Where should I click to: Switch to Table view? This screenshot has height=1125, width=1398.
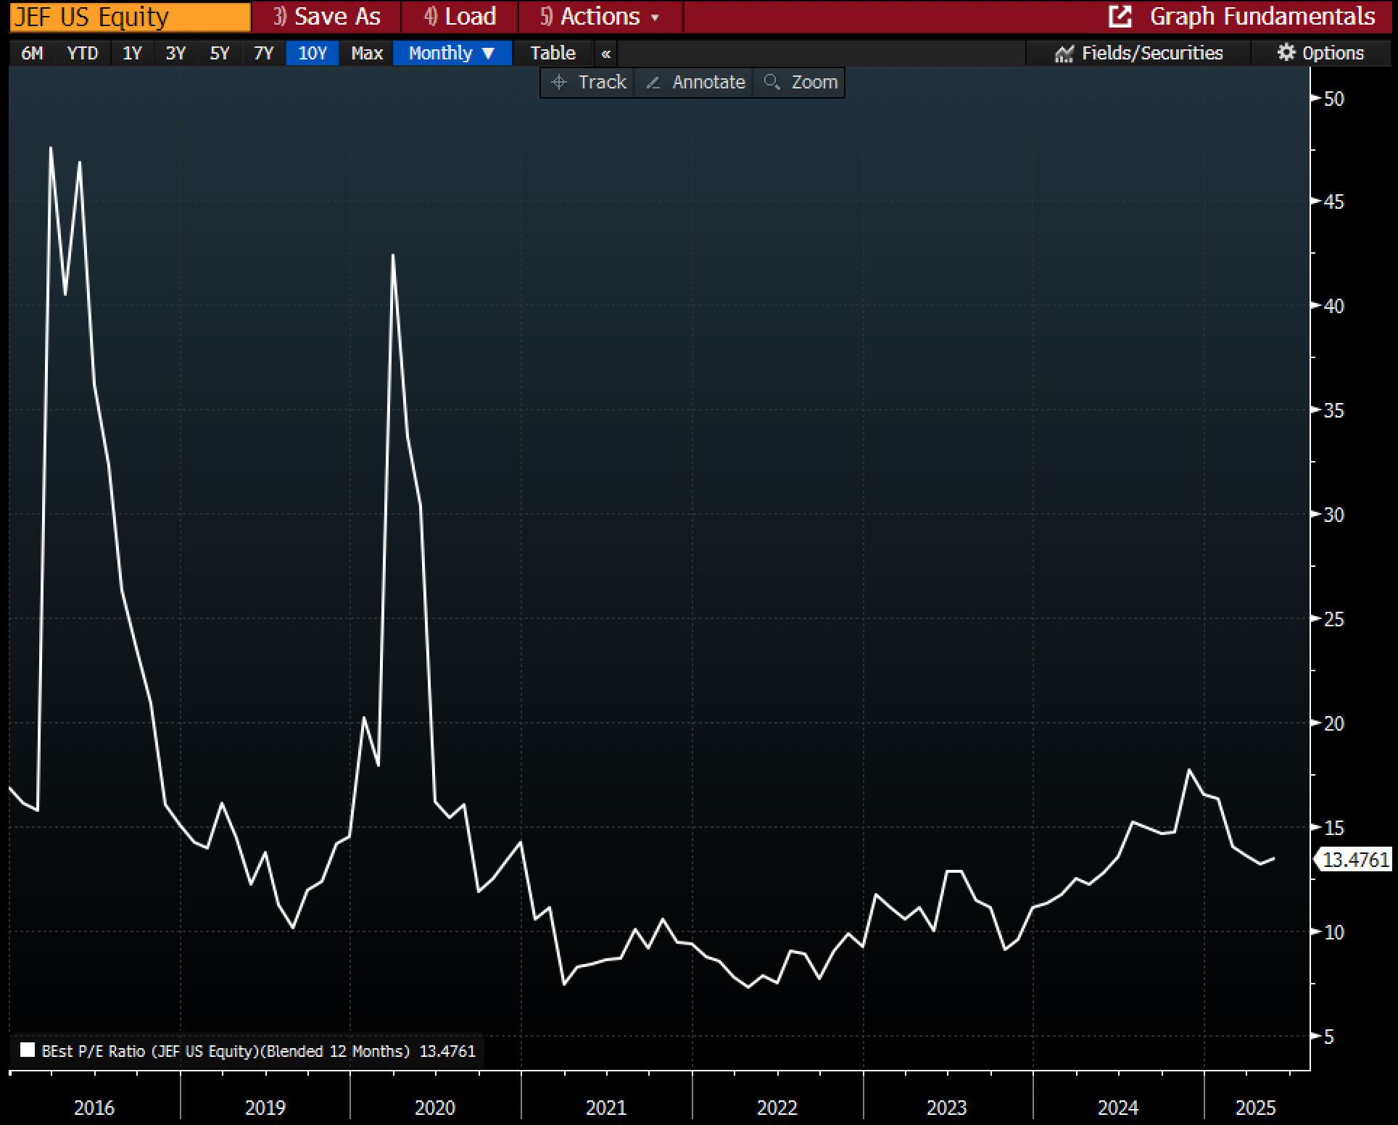[553, 54]
